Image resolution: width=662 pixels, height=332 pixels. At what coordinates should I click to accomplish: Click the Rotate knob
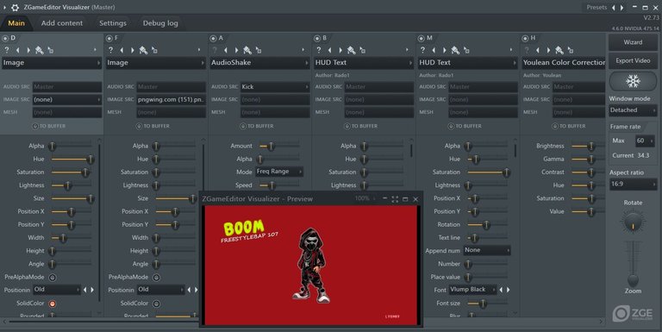pyautogui.click(x=633, y=221)
